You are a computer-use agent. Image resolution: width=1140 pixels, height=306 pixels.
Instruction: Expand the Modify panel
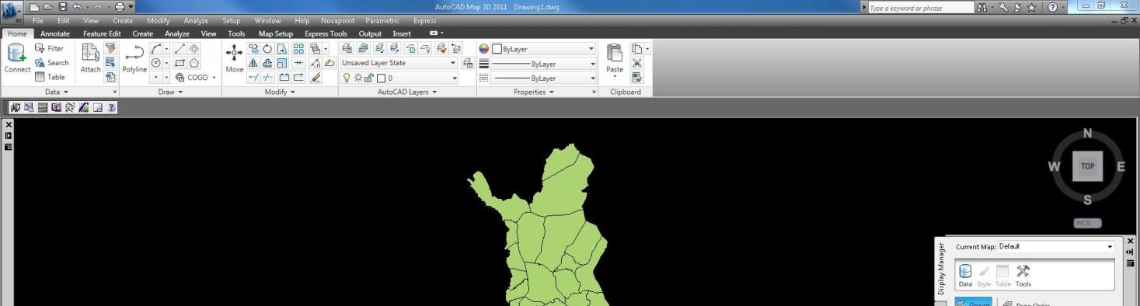click(280, 92)
